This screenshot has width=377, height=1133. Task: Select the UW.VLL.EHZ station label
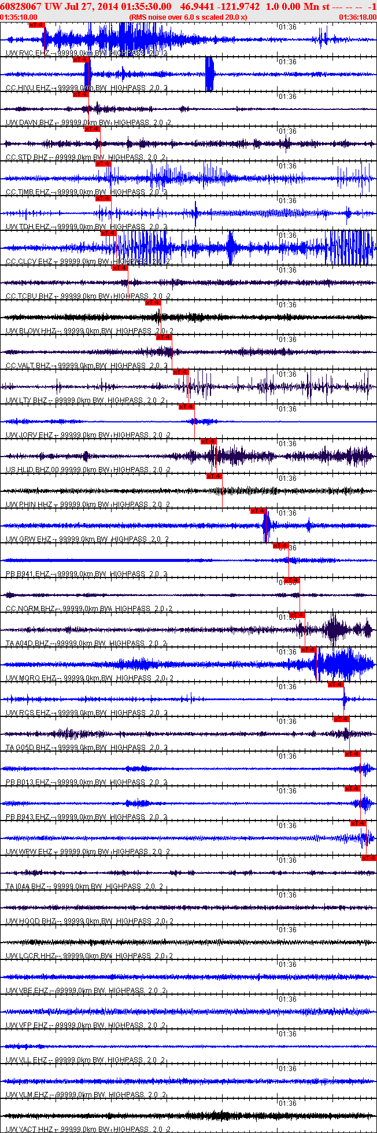(27, 1060)
